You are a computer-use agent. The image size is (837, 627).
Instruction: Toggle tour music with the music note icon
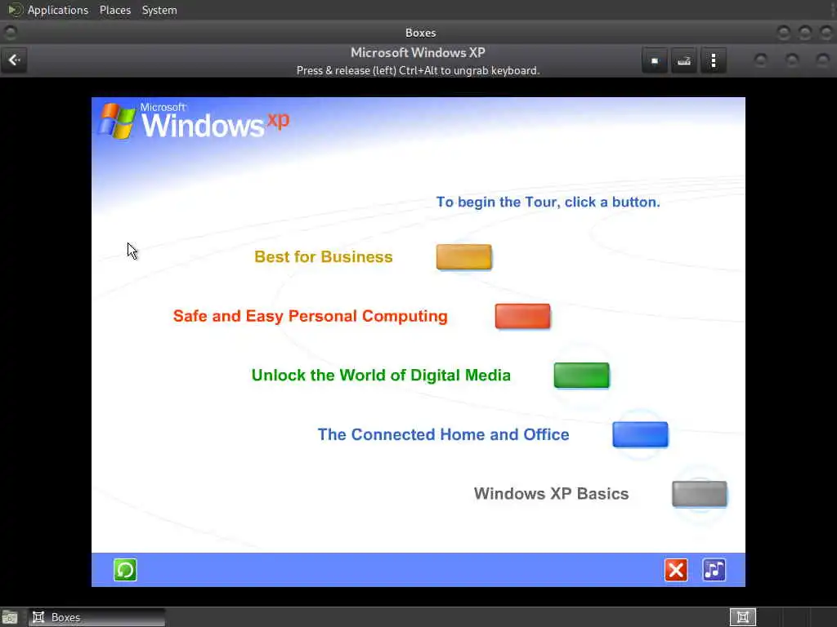(714, 570)
